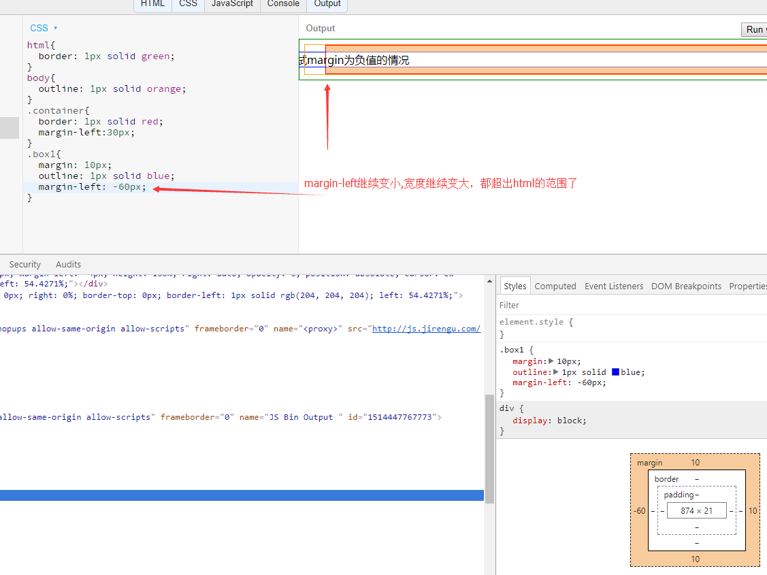This screenshot has height=575, width=767.
Task: Open the Event Listeners tab
Action: pyautogui.click(x=613, y=286)
